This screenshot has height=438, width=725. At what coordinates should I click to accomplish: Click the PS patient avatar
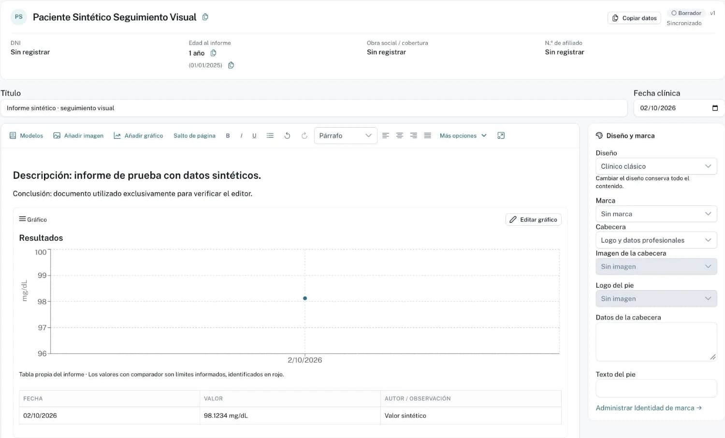click(19, 17)
